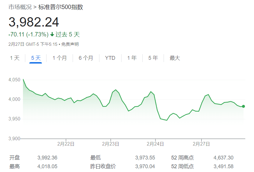Open the 最大 full history view
The height and width of the screenshot is (172, 254).
[174, 58]
